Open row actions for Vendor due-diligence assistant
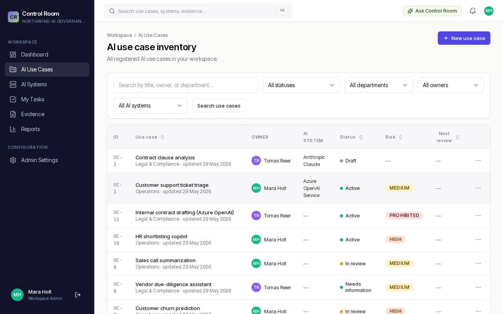Image resolution: width=503 pixels, height=314 pixels. coord(478,287)
